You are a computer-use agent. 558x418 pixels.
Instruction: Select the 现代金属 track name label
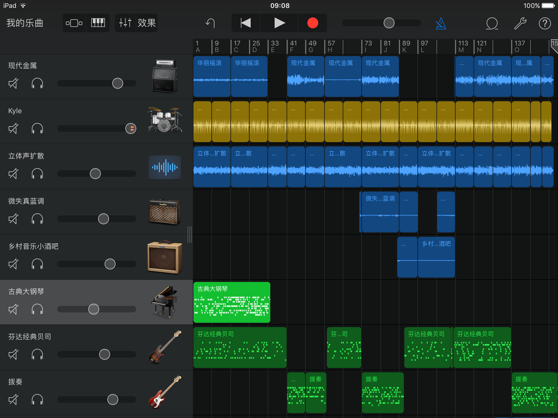(x=23, y=66)
